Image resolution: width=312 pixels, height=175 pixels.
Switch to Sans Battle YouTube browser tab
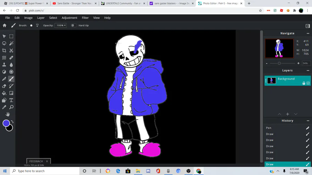point(75,3)
